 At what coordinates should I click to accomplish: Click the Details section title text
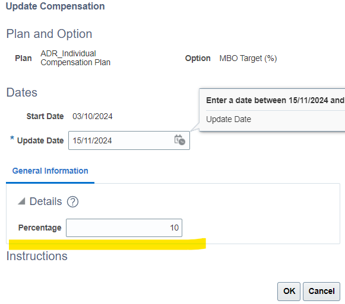(x=46, y=201)
